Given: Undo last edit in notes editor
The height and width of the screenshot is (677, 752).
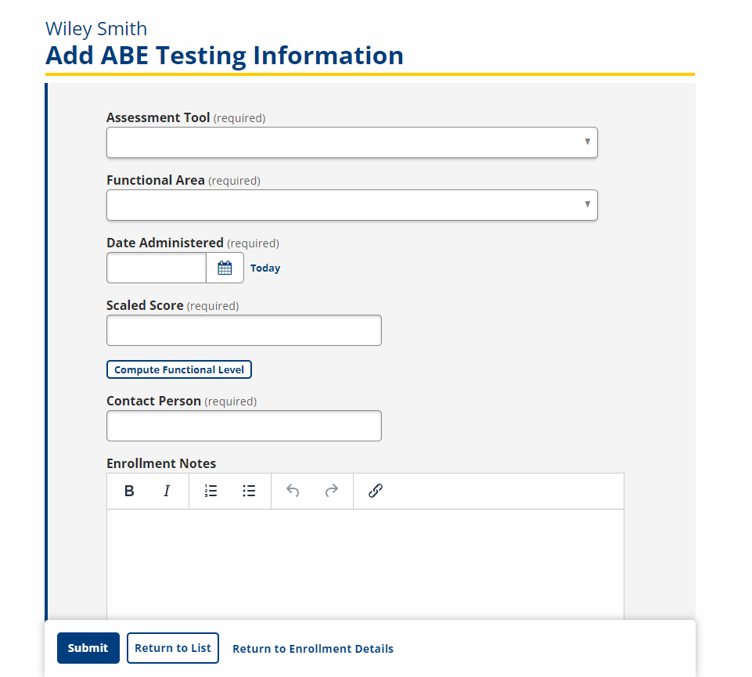Looking at the screenshot, I should tap(293, 491).
